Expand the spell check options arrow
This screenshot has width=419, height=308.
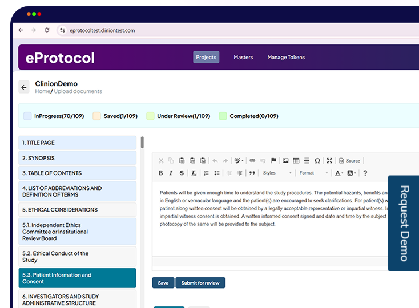242,161
